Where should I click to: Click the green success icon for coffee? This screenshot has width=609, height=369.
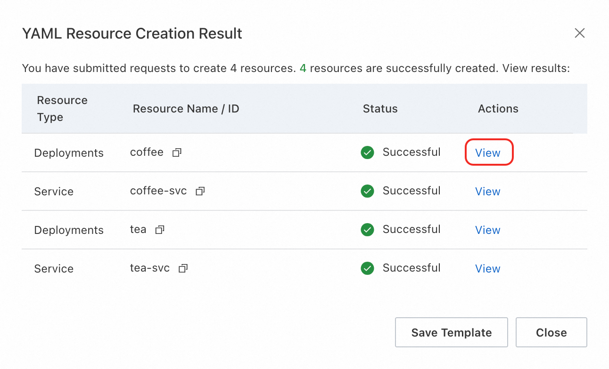coord(367,152)
